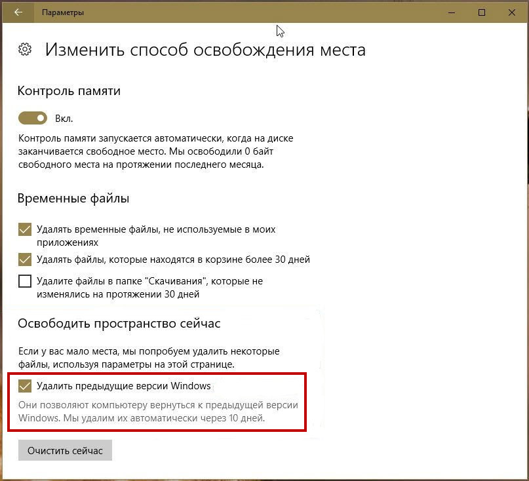The image size is (529, 481).
Task: Click the Вкл. label next to the switch
Action: (64, 119)
